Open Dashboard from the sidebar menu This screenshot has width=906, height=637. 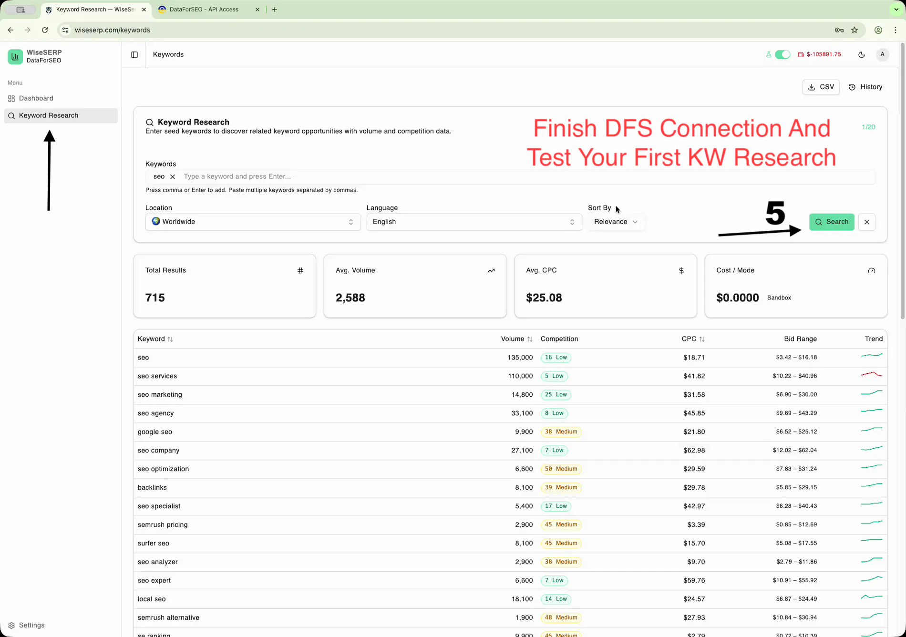(x=61, y=98)
